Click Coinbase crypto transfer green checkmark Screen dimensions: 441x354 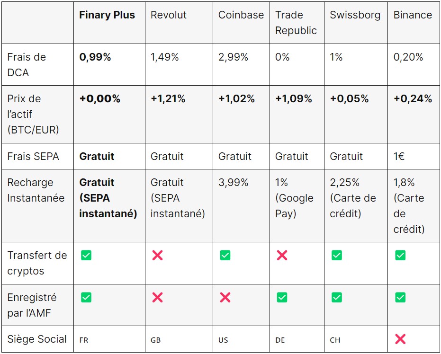coord(225,256)
